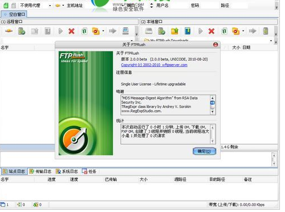Expand the remote path dropdown
This screenshot has height=212, width=285.
131,41
